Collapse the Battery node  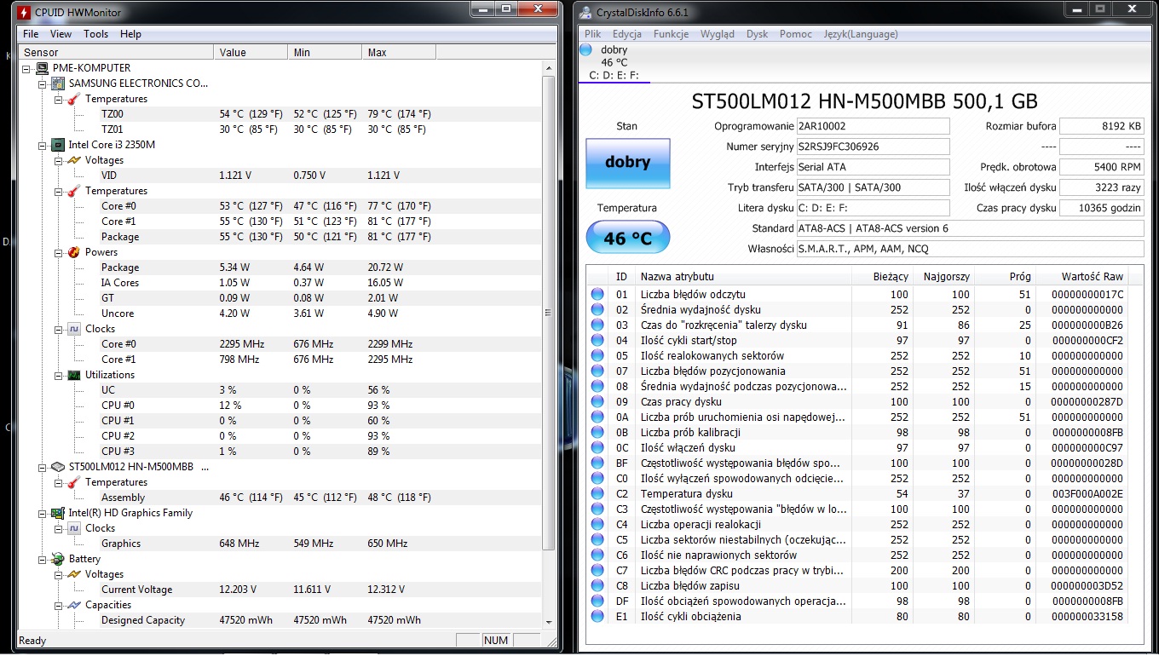coord(42,559)
